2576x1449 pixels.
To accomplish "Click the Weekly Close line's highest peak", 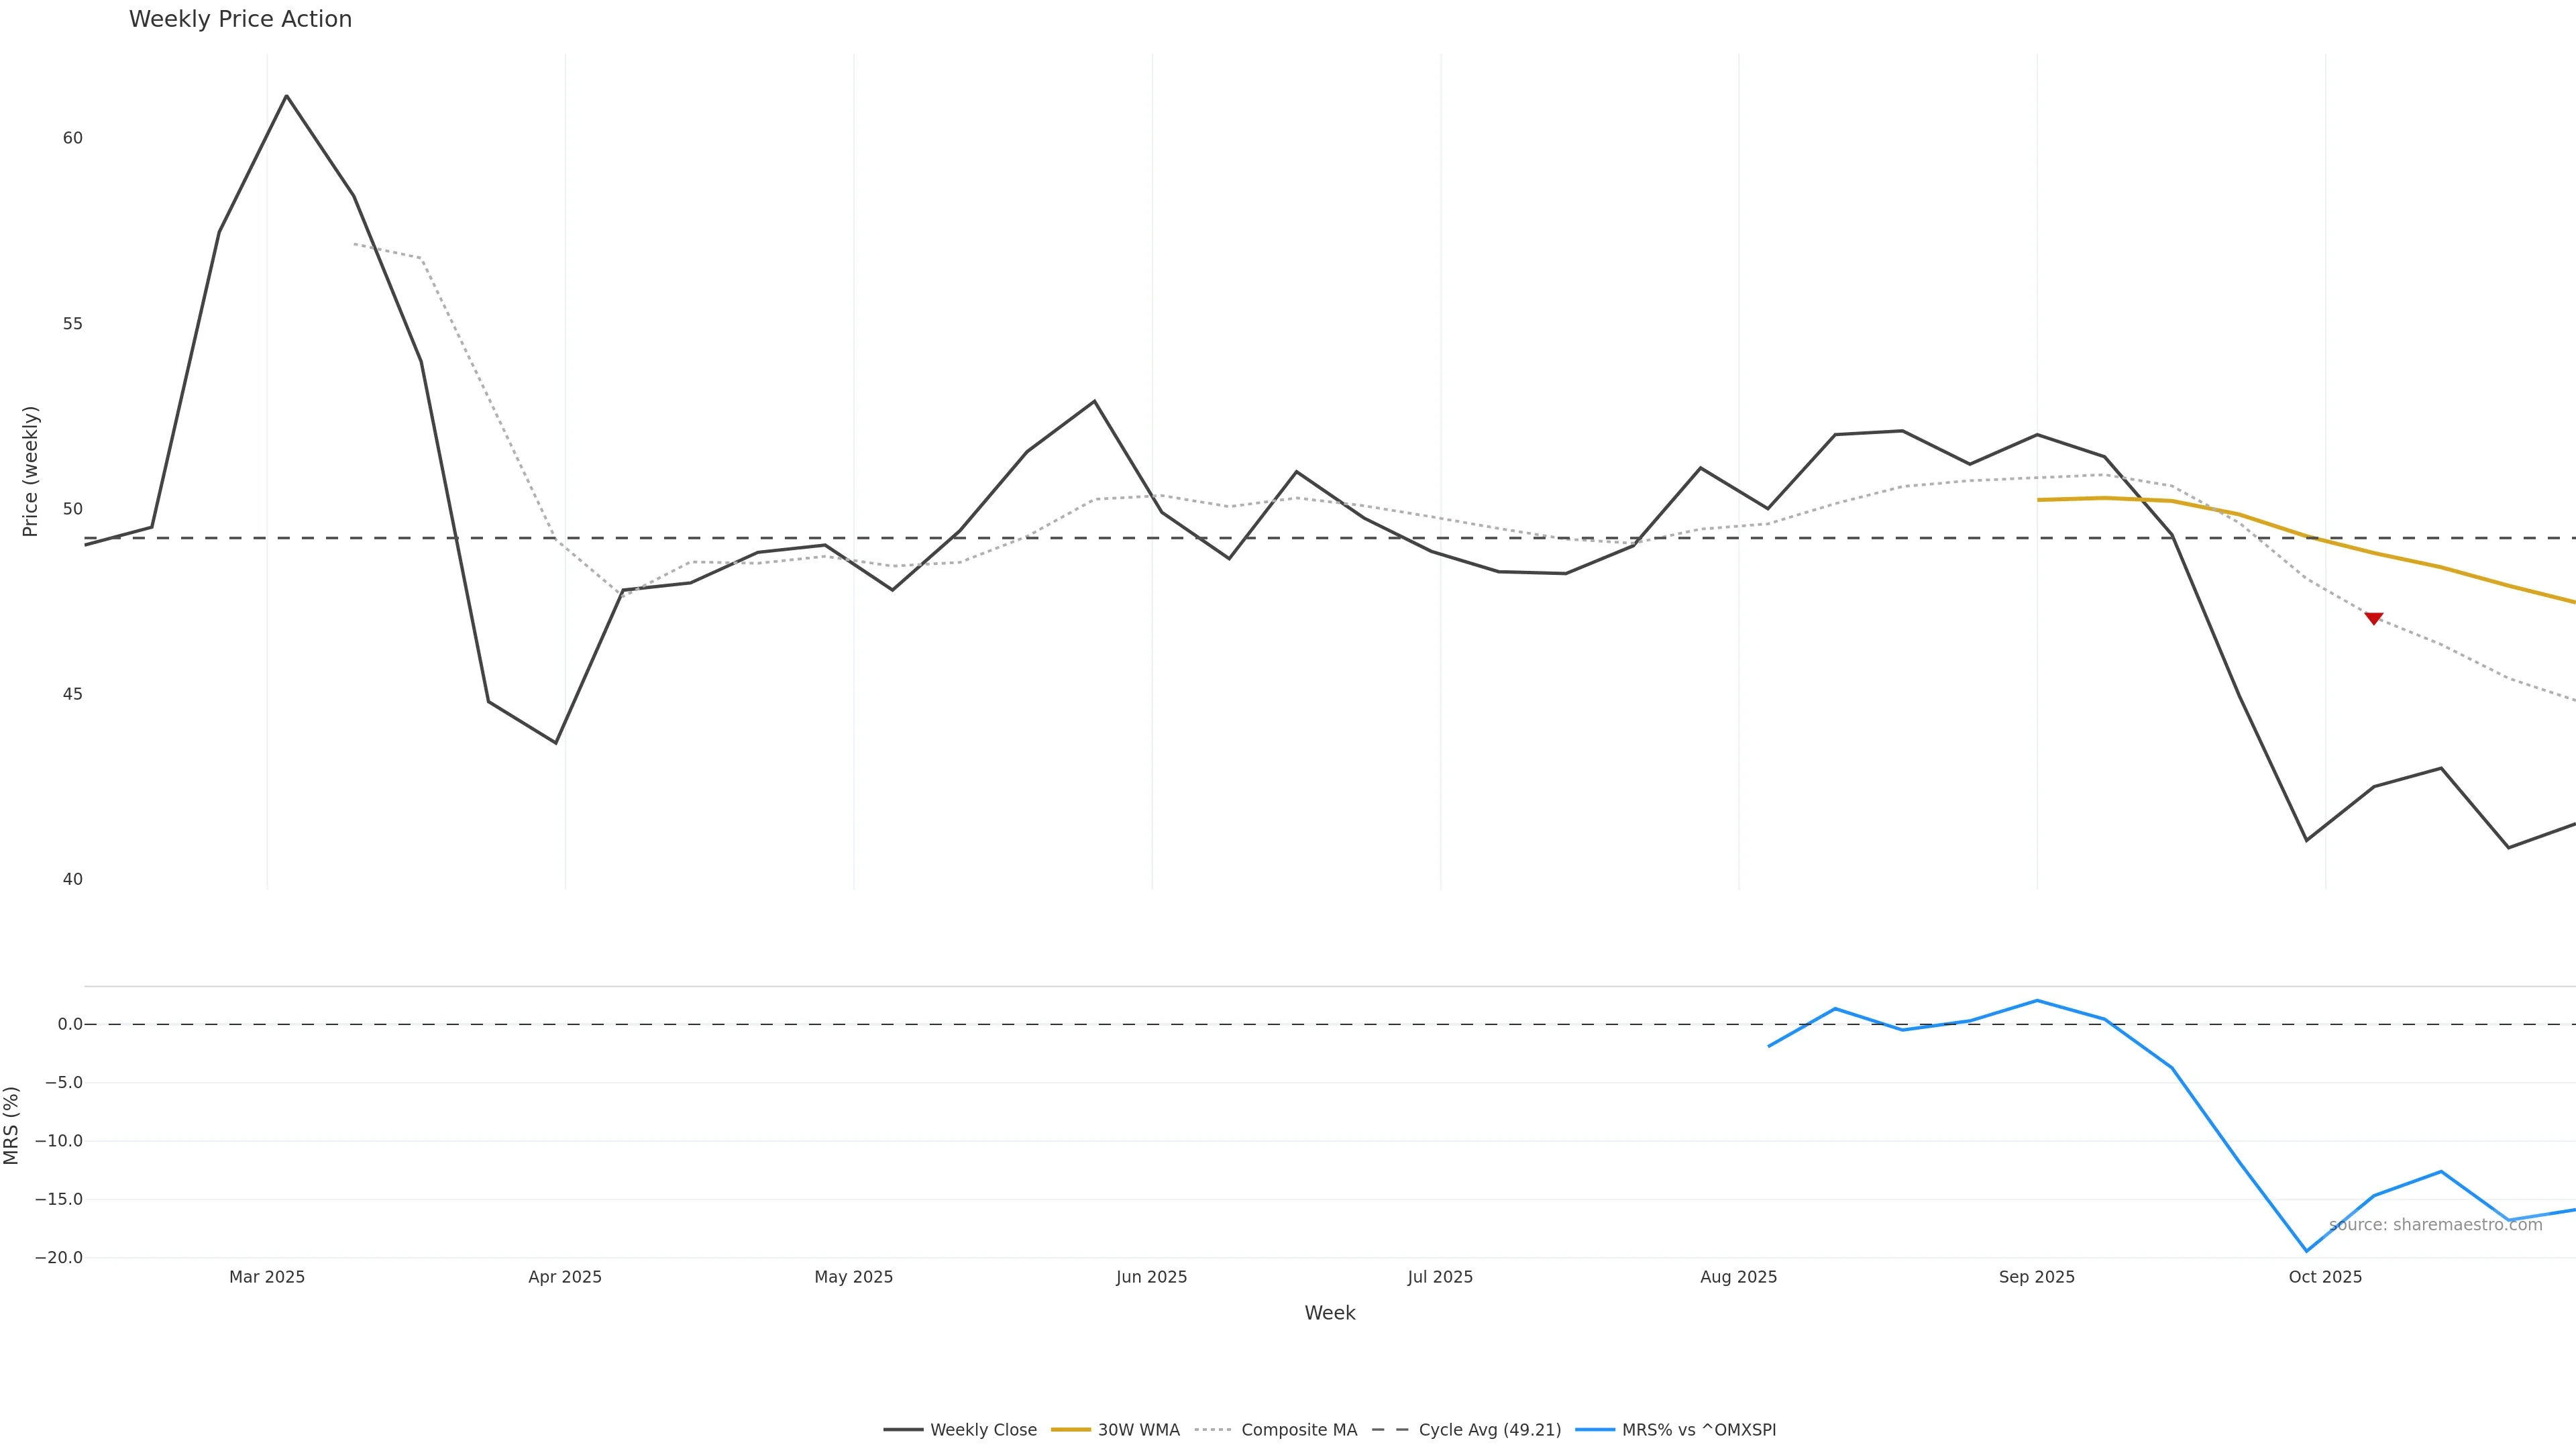I will [287, 96].
